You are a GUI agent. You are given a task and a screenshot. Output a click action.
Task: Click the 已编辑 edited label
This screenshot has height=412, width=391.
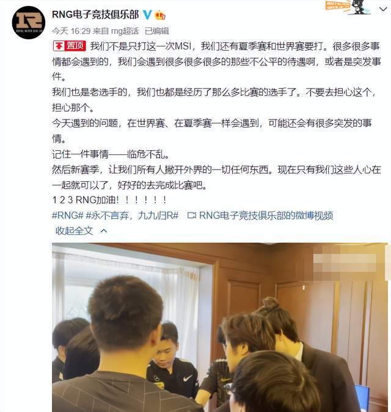pyautogui.click(x=157, y=31)
